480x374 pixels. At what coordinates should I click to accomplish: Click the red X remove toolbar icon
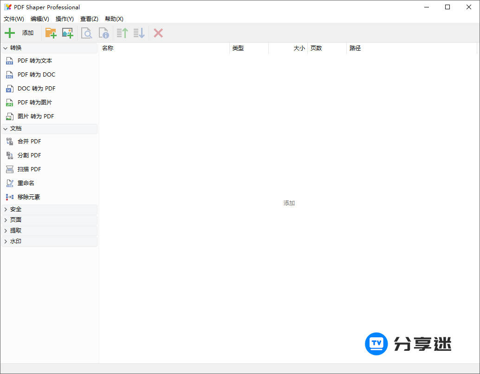pyautogui.click(x=157, y=32)
